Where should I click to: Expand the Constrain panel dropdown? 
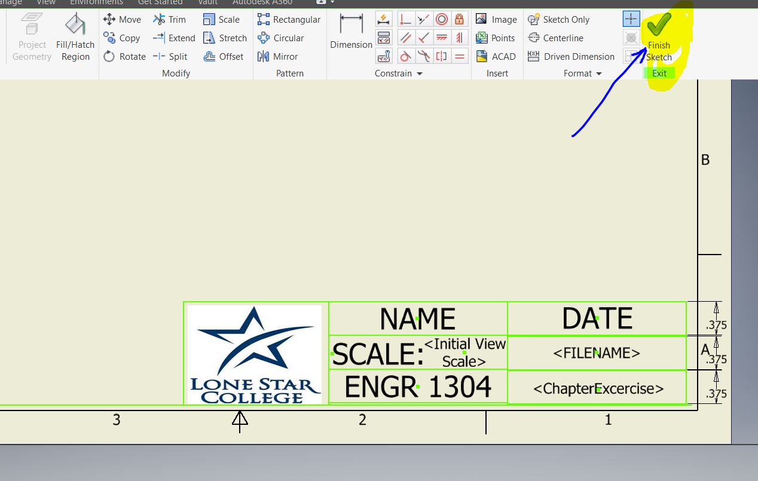[418, 73]
